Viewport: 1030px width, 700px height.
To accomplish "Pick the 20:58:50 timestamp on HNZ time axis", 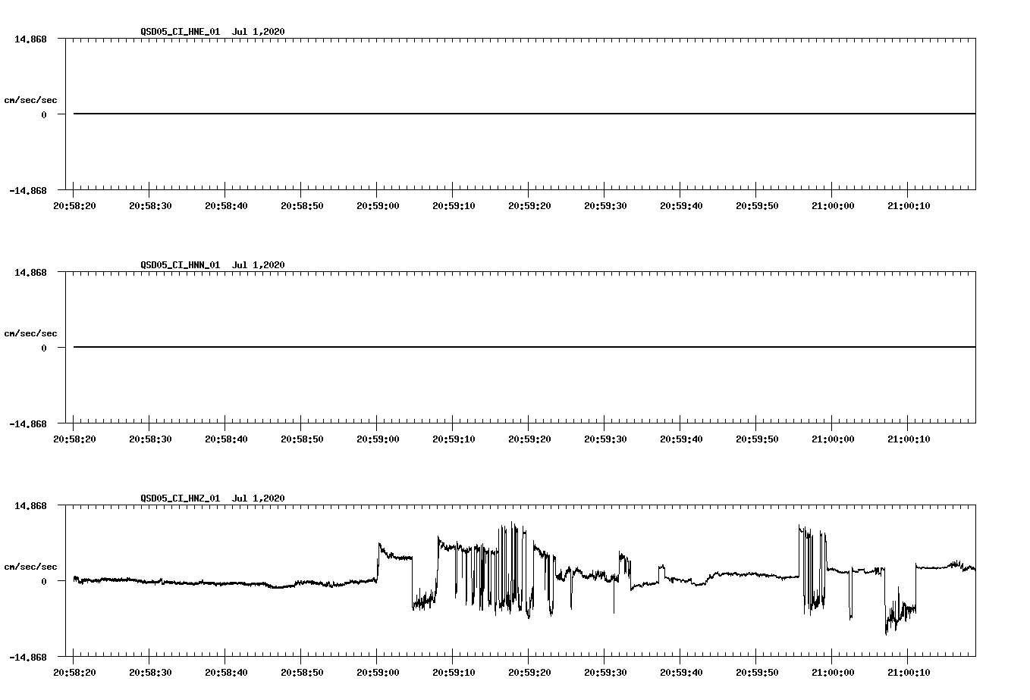I will pyautogui.click(x=302, y=672).
